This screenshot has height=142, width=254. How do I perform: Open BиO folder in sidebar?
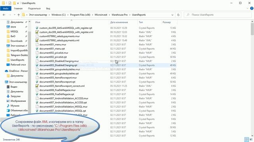pos(13,36)
